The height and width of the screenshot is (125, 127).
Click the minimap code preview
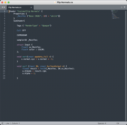tap(115, 15)
